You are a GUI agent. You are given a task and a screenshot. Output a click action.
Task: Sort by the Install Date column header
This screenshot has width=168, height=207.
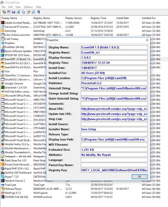pos(128,18)
